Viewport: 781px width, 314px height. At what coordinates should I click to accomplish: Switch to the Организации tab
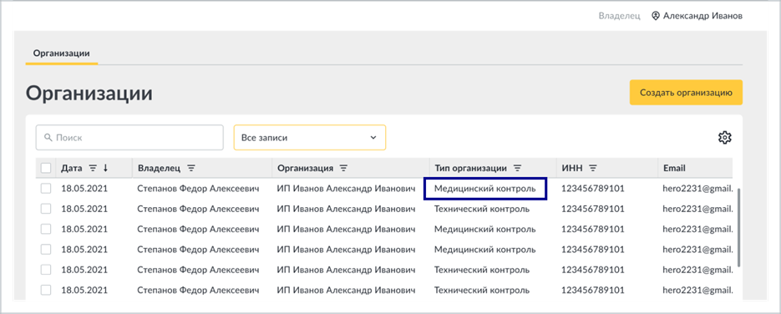tap(61, 53)
